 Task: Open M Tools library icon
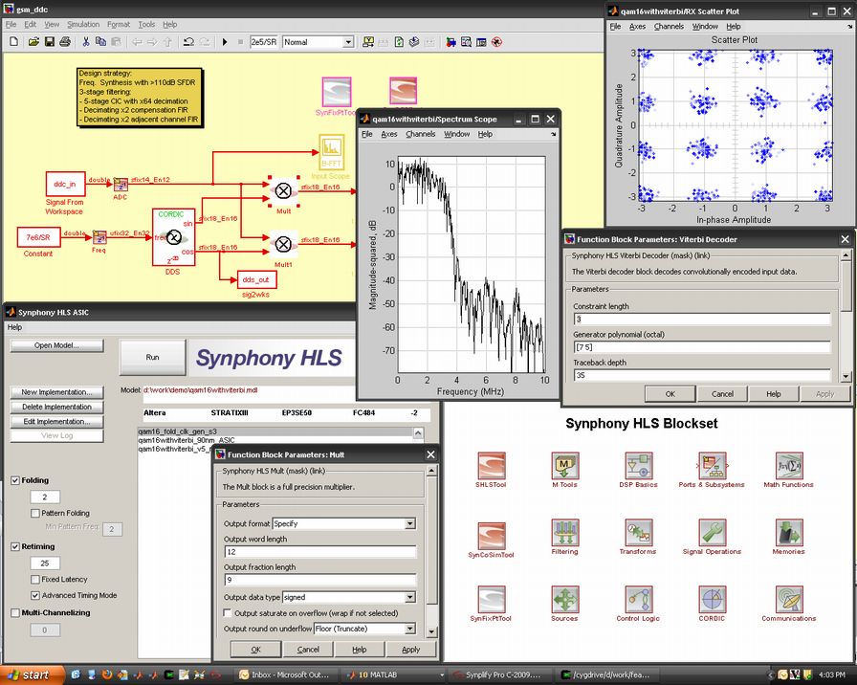(564, 466)
